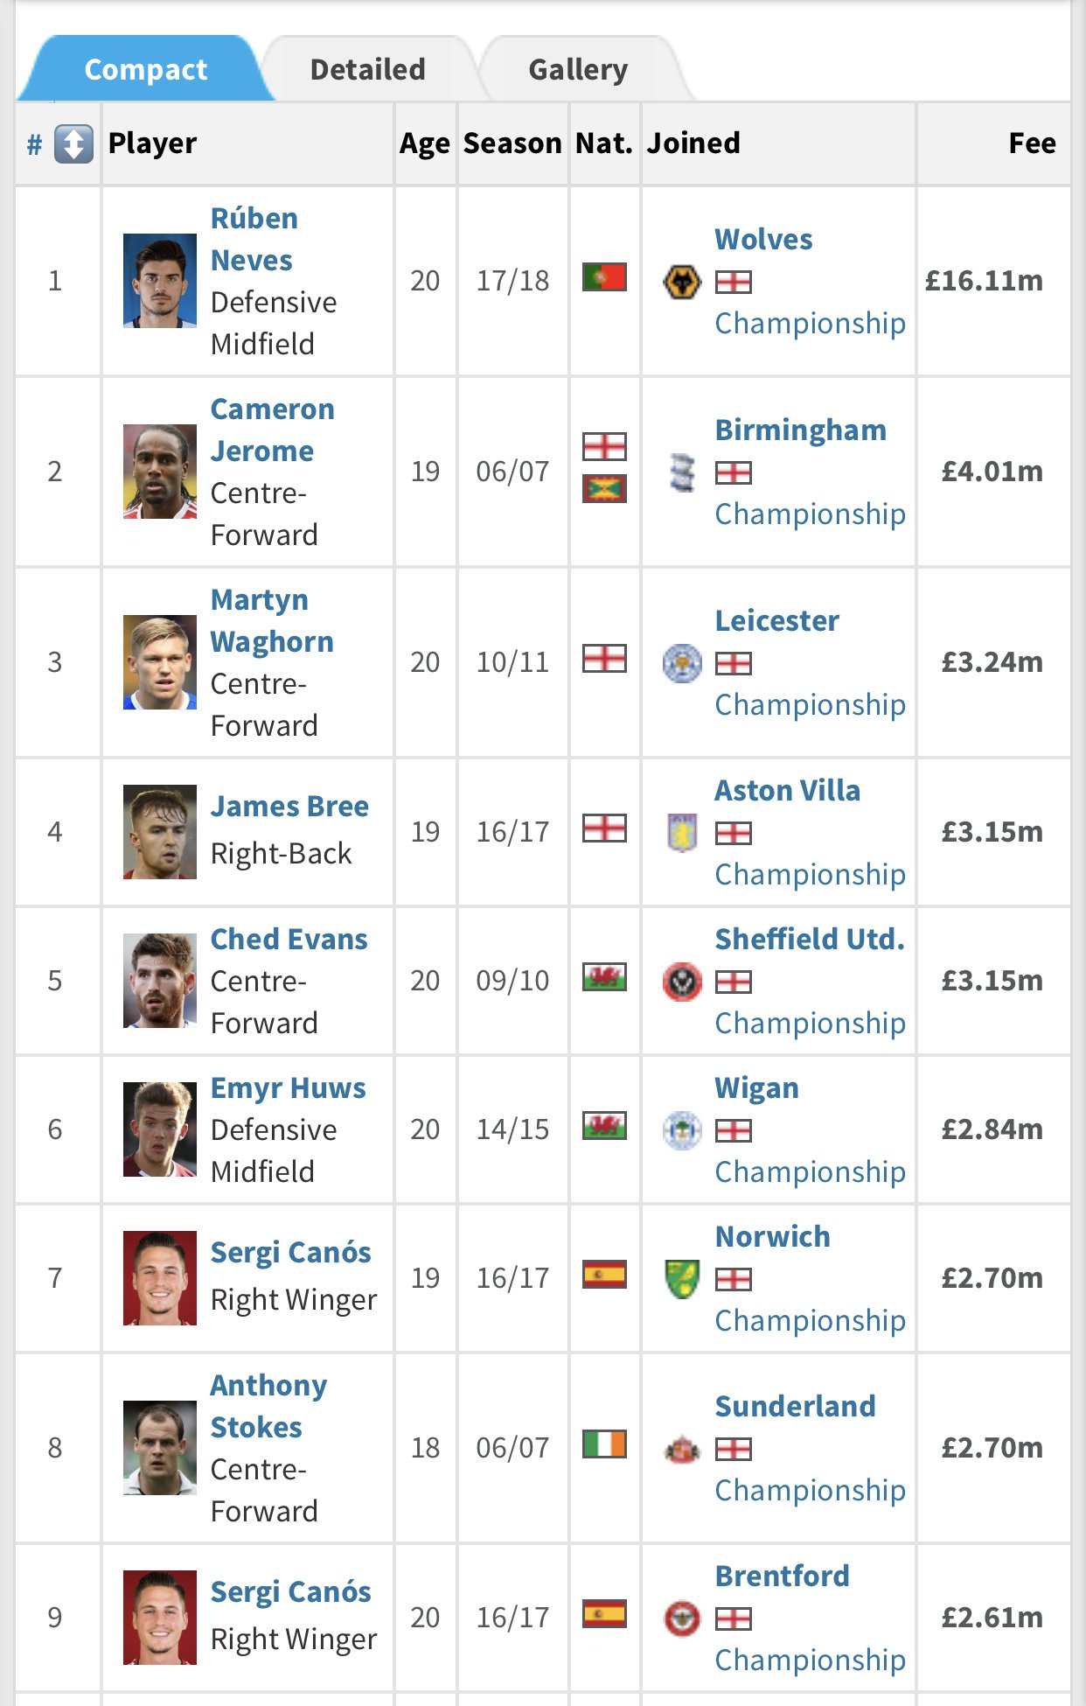This screenshot has width=1086, height=1706.
Task: Switch to the Detailed tab
Action: [x=367, y=70]
